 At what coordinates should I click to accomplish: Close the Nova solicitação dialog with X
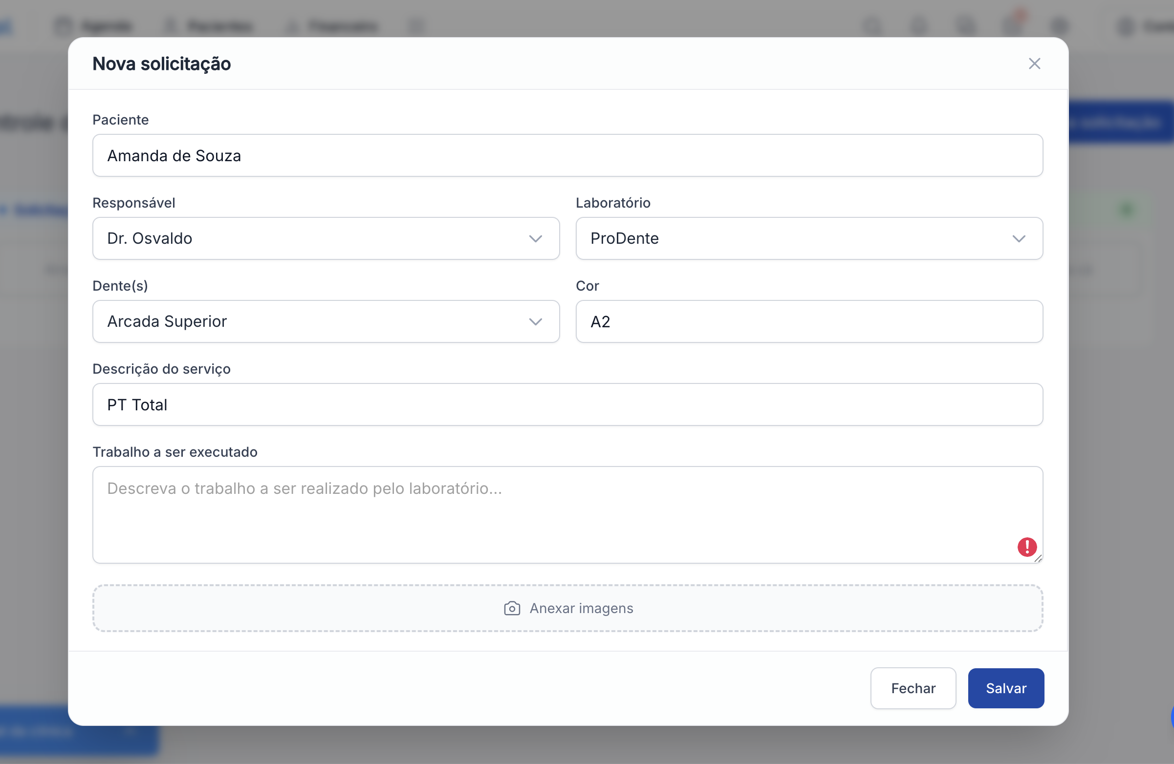[x=1034, y=64]
